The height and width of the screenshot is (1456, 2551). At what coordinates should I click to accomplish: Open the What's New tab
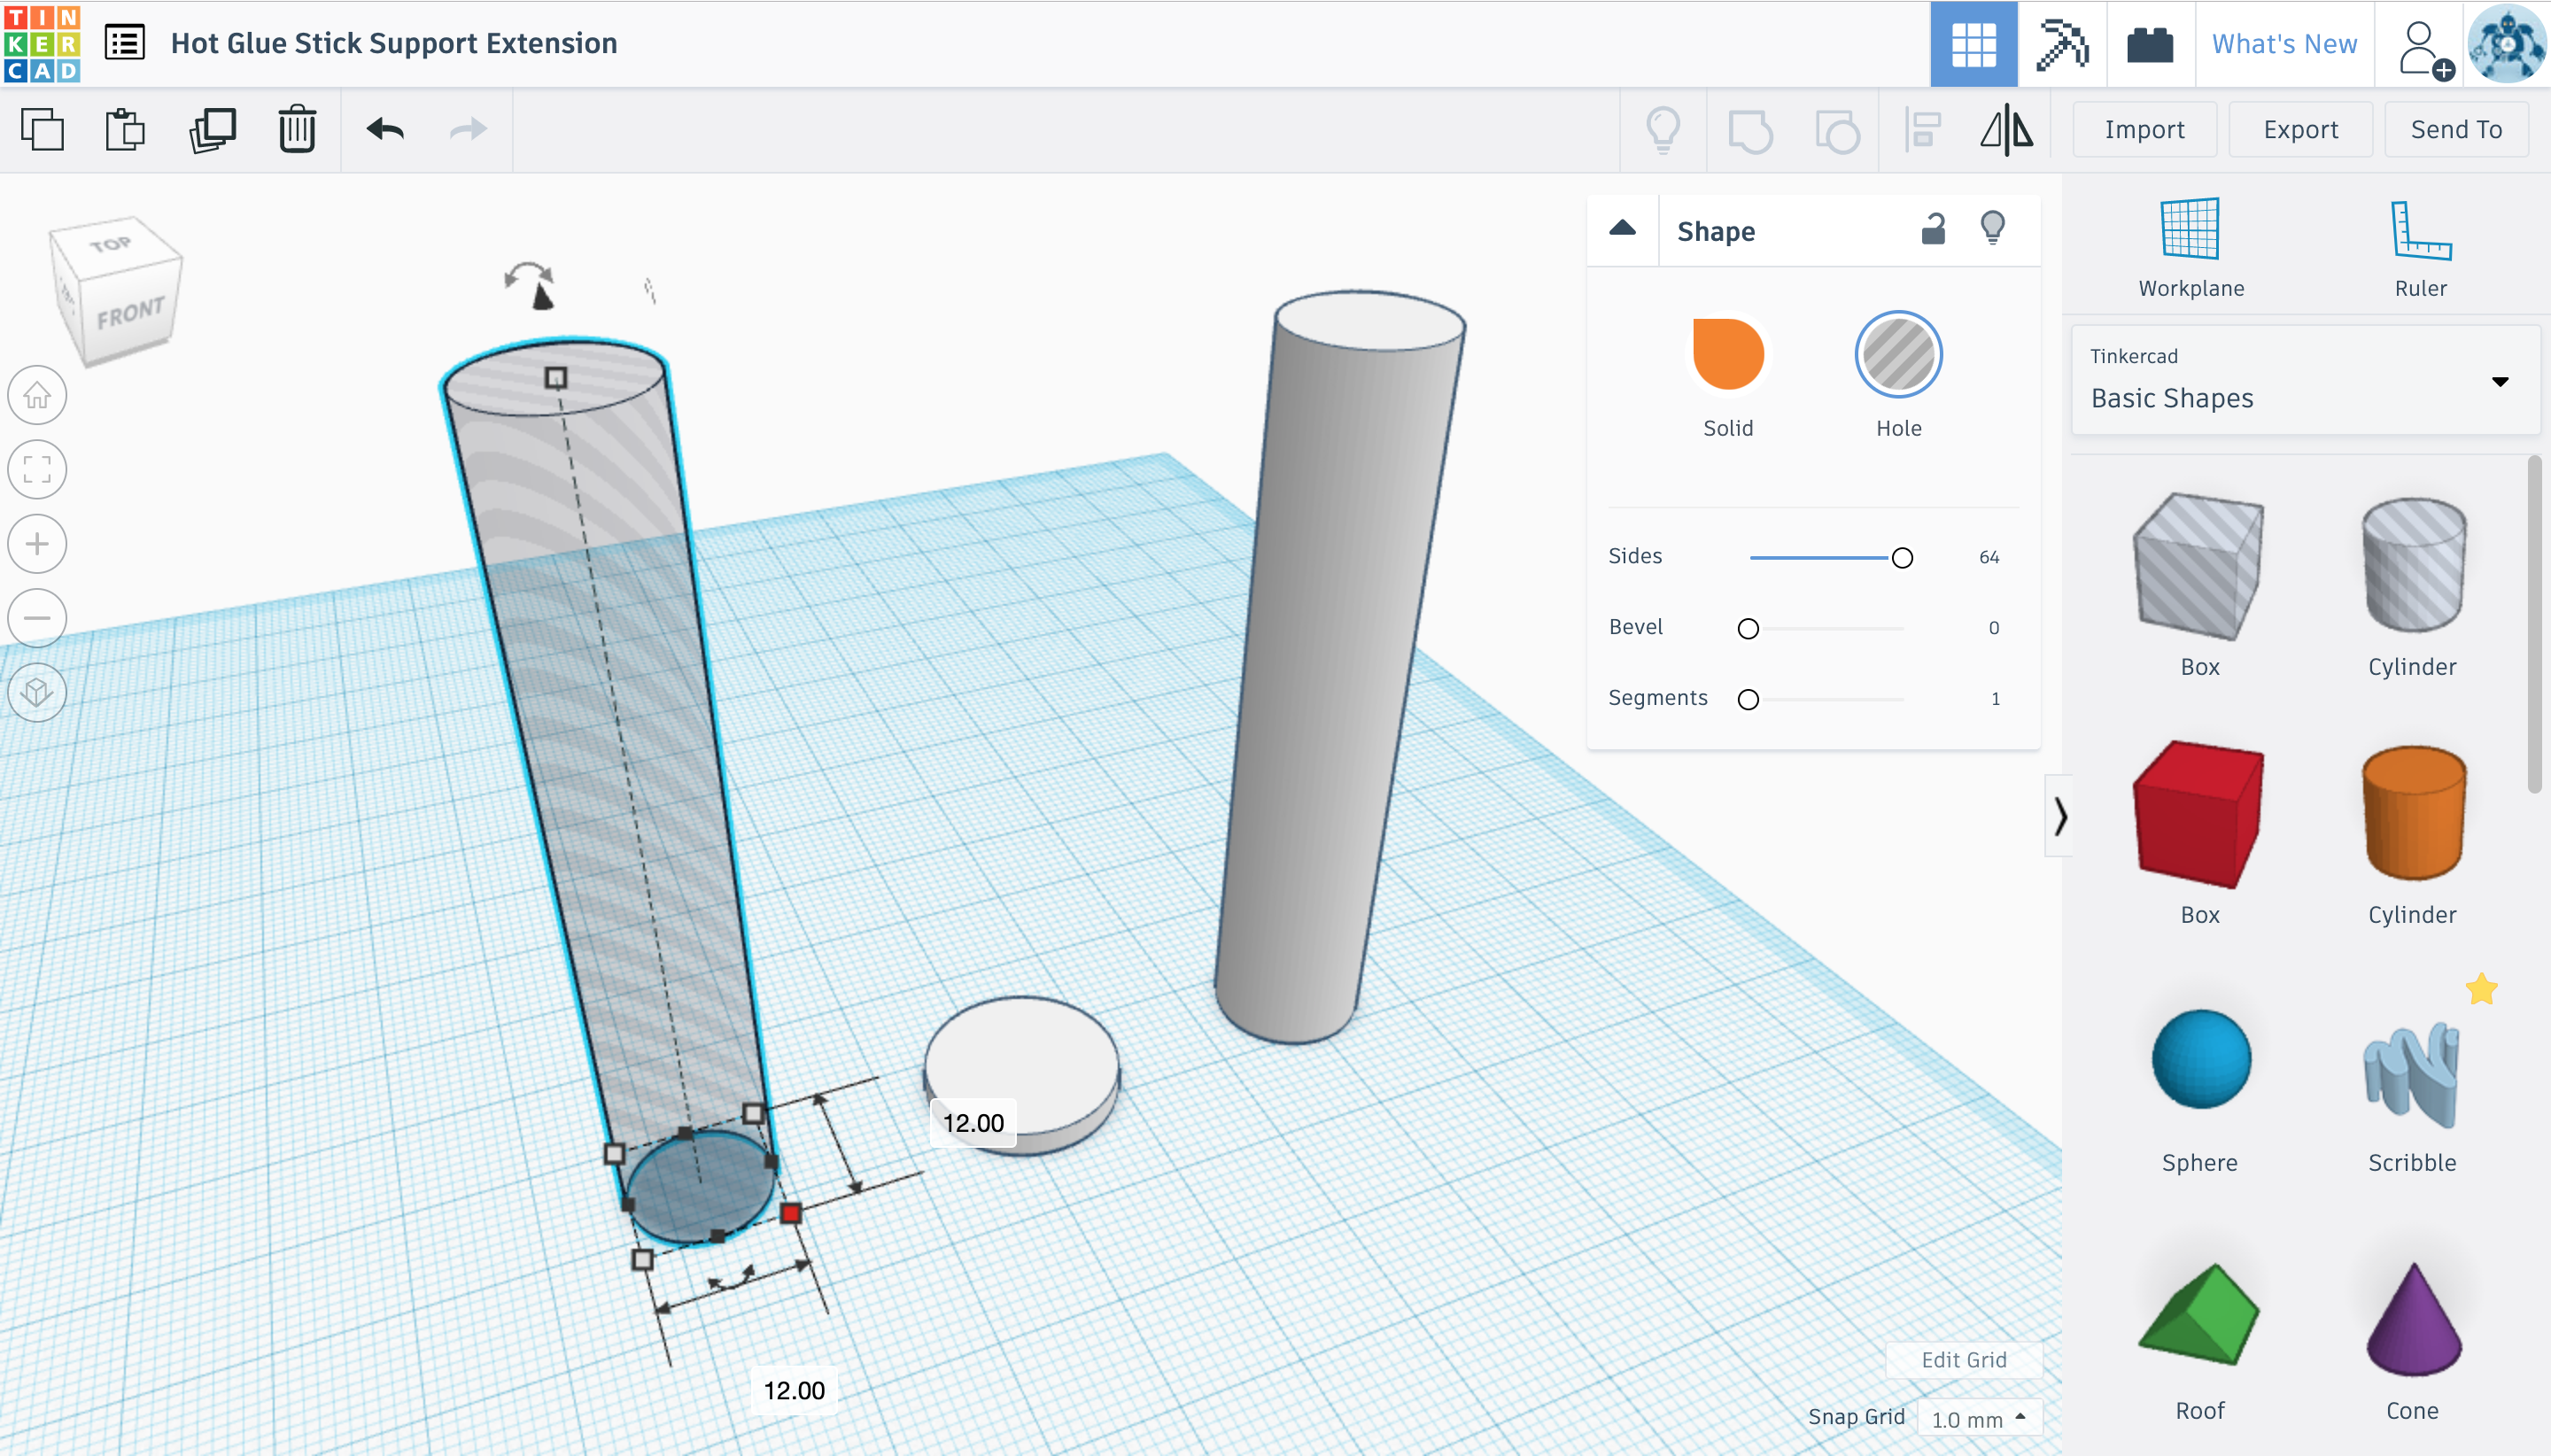(x=2283, y=44)
